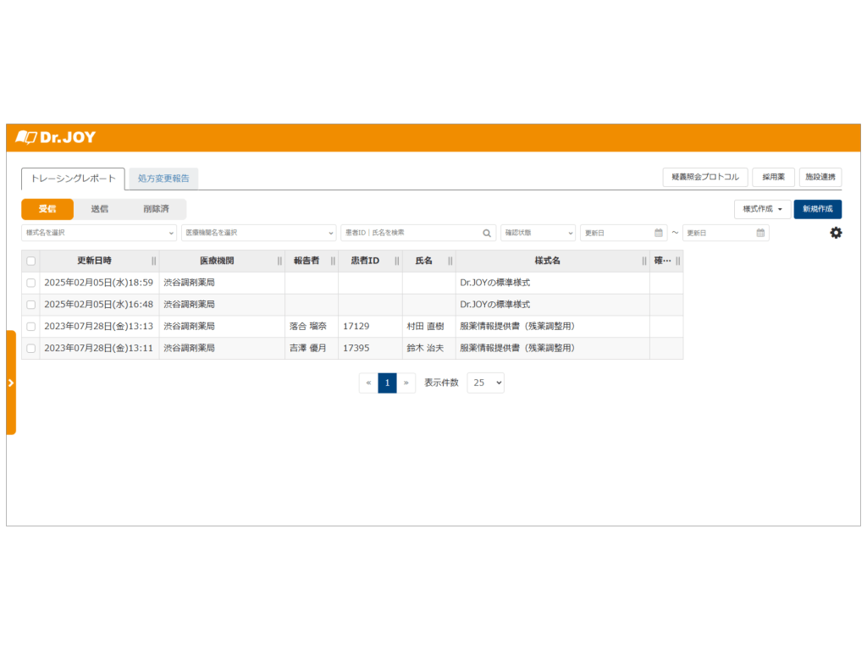
Task: Click the 新規作成 button
Action: [817, 209]
